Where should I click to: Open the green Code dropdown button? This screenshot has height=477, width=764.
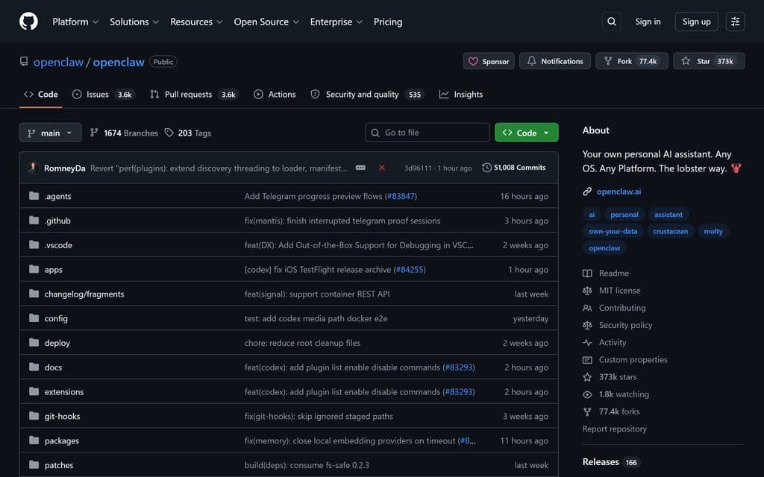coord(526,133)
